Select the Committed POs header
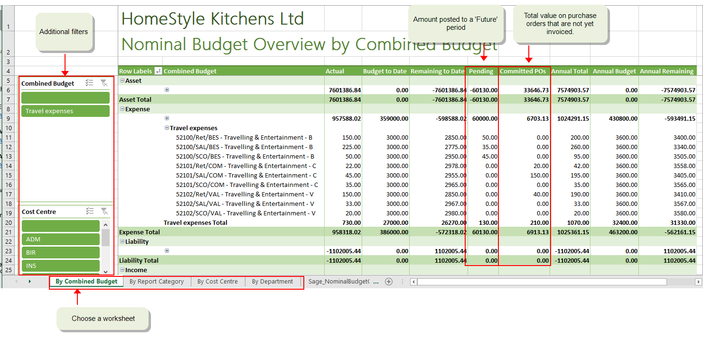 [x=524, y=71]
